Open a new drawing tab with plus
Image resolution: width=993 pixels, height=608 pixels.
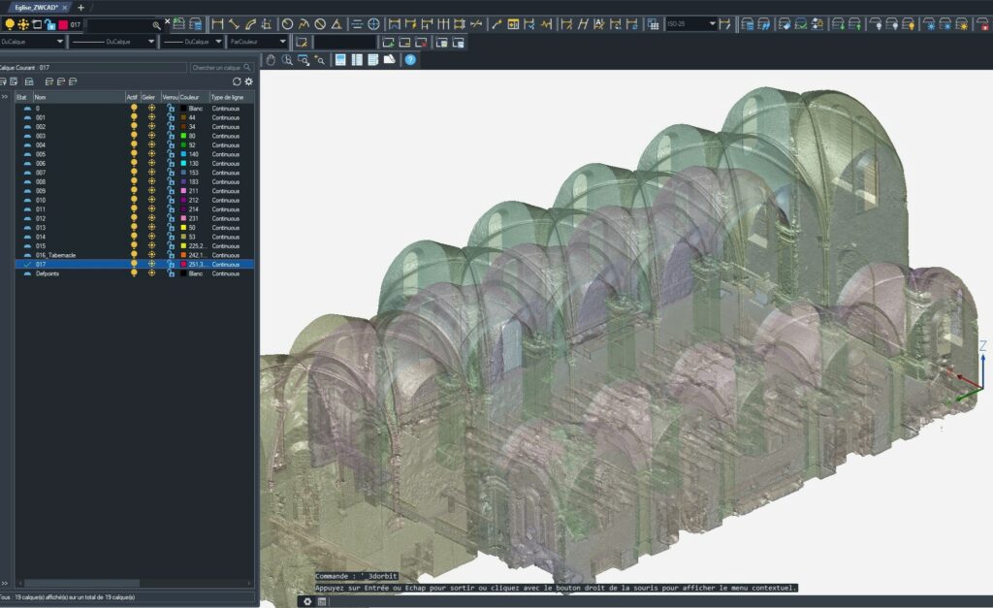[80, 8]
